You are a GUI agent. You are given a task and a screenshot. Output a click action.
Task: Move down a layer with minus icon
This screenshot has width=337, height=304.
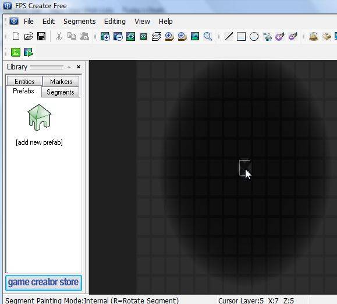(182, 36)
